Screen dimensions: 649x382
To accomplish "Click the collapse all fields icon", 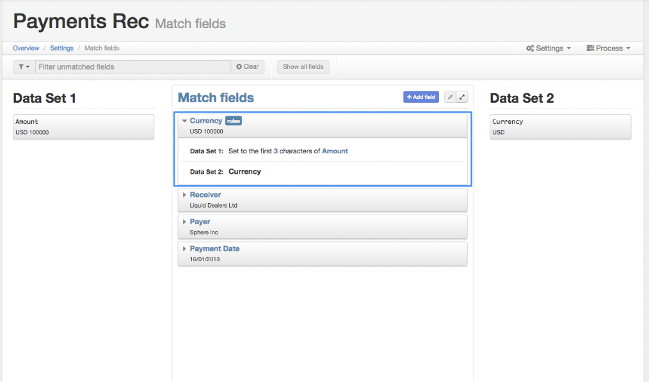I will click(x=450, y=97).
